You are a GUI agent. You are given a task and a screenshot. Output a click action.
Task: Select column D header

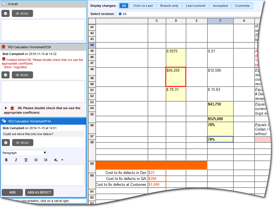(176, 21)
